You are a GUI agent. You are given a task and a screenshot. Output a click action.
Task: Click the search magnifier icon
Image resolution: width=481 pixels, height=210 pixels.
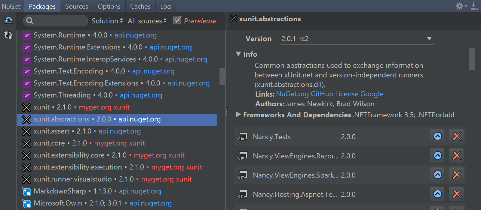[30, 21]
